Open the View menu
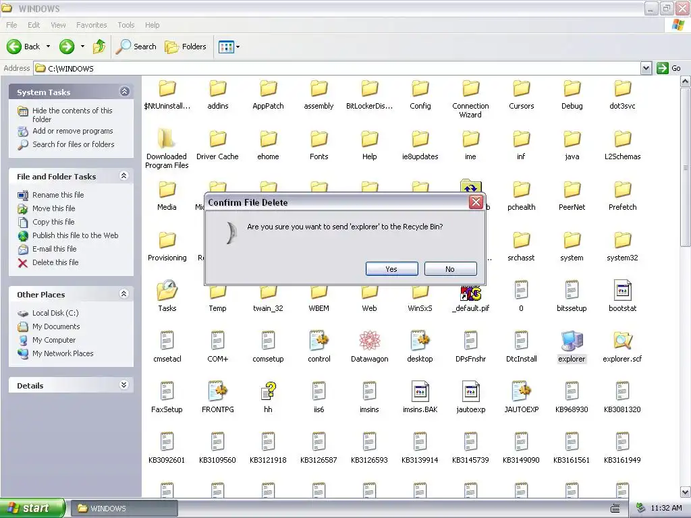The width and height of the screenshot is (691, 518). [58, 25]
